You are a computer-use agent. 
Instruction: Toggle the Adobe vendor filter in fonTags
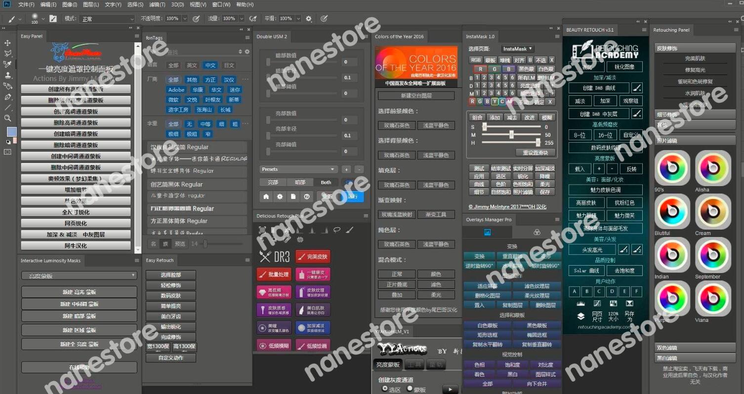[x=176, y=90]
